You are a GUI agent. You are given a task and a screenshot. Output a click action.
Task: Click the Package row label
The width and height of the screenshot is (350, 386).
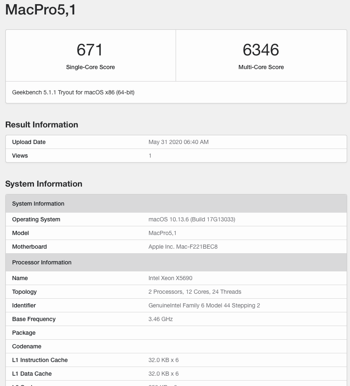click(x=24, y=333)
